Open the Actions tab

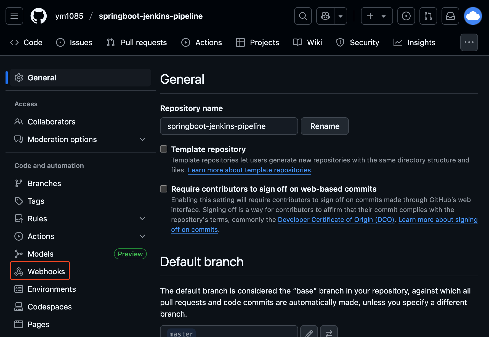click(202, 42)
